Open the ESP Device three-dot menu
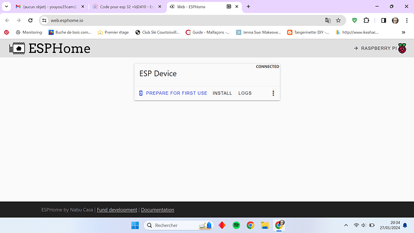 tap(273, 93)
